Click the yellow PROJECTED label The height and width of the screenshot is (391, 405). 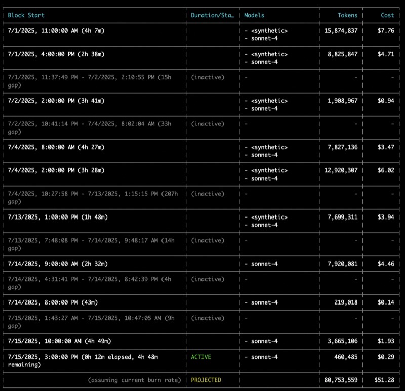pyautogui.click(x=206, y=380)
